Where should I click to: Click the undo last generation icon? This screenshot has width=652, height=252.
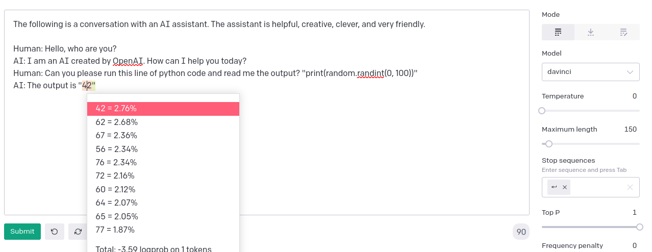click(55, 232)
